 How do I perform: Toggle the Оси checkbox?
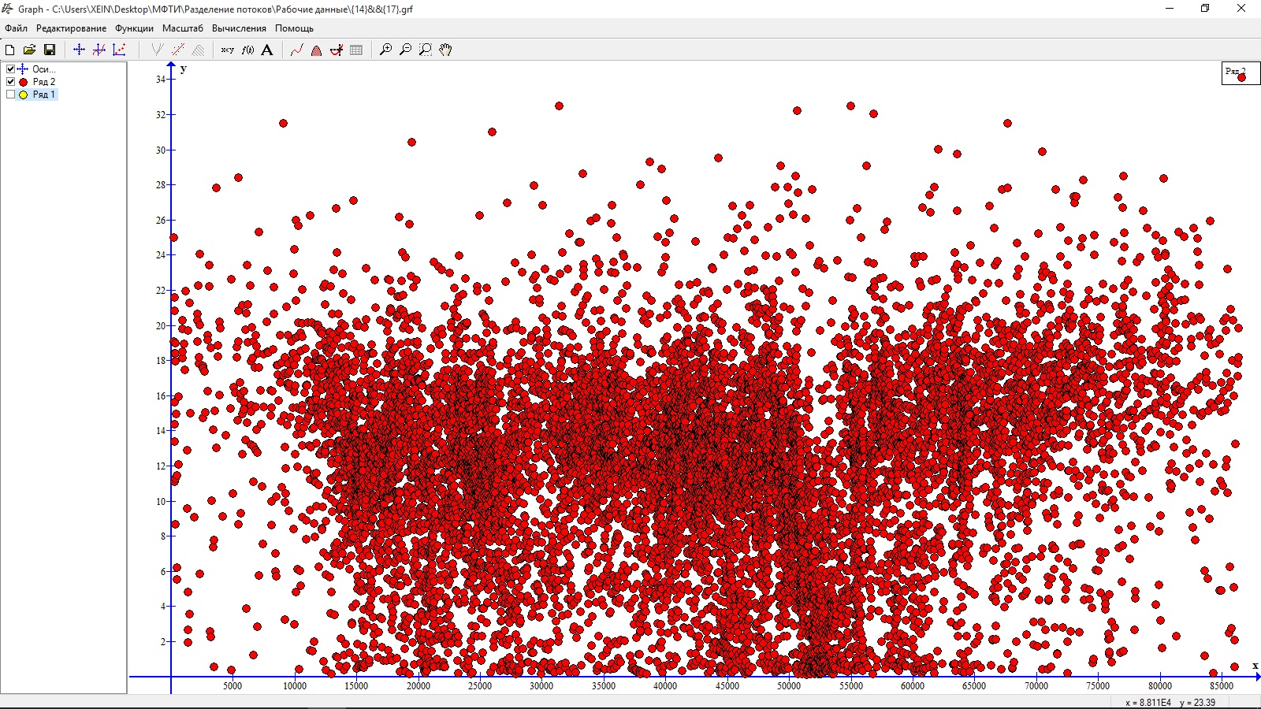point(10,69)
